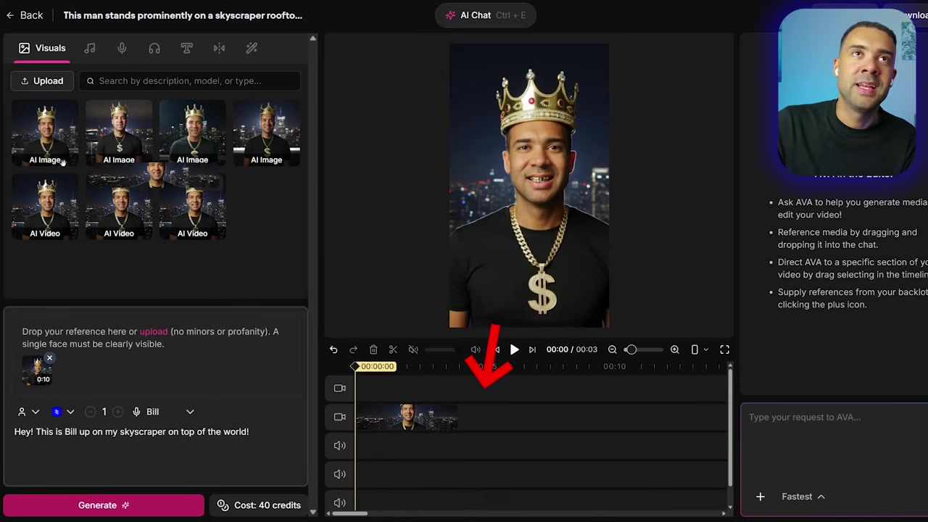Decrease the generation count stepper

pos(90,412)
